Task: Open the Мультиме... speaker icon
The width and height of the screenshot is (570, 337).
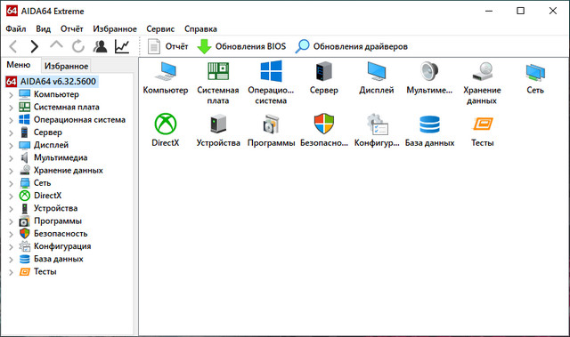Action: tap(429, 71)
